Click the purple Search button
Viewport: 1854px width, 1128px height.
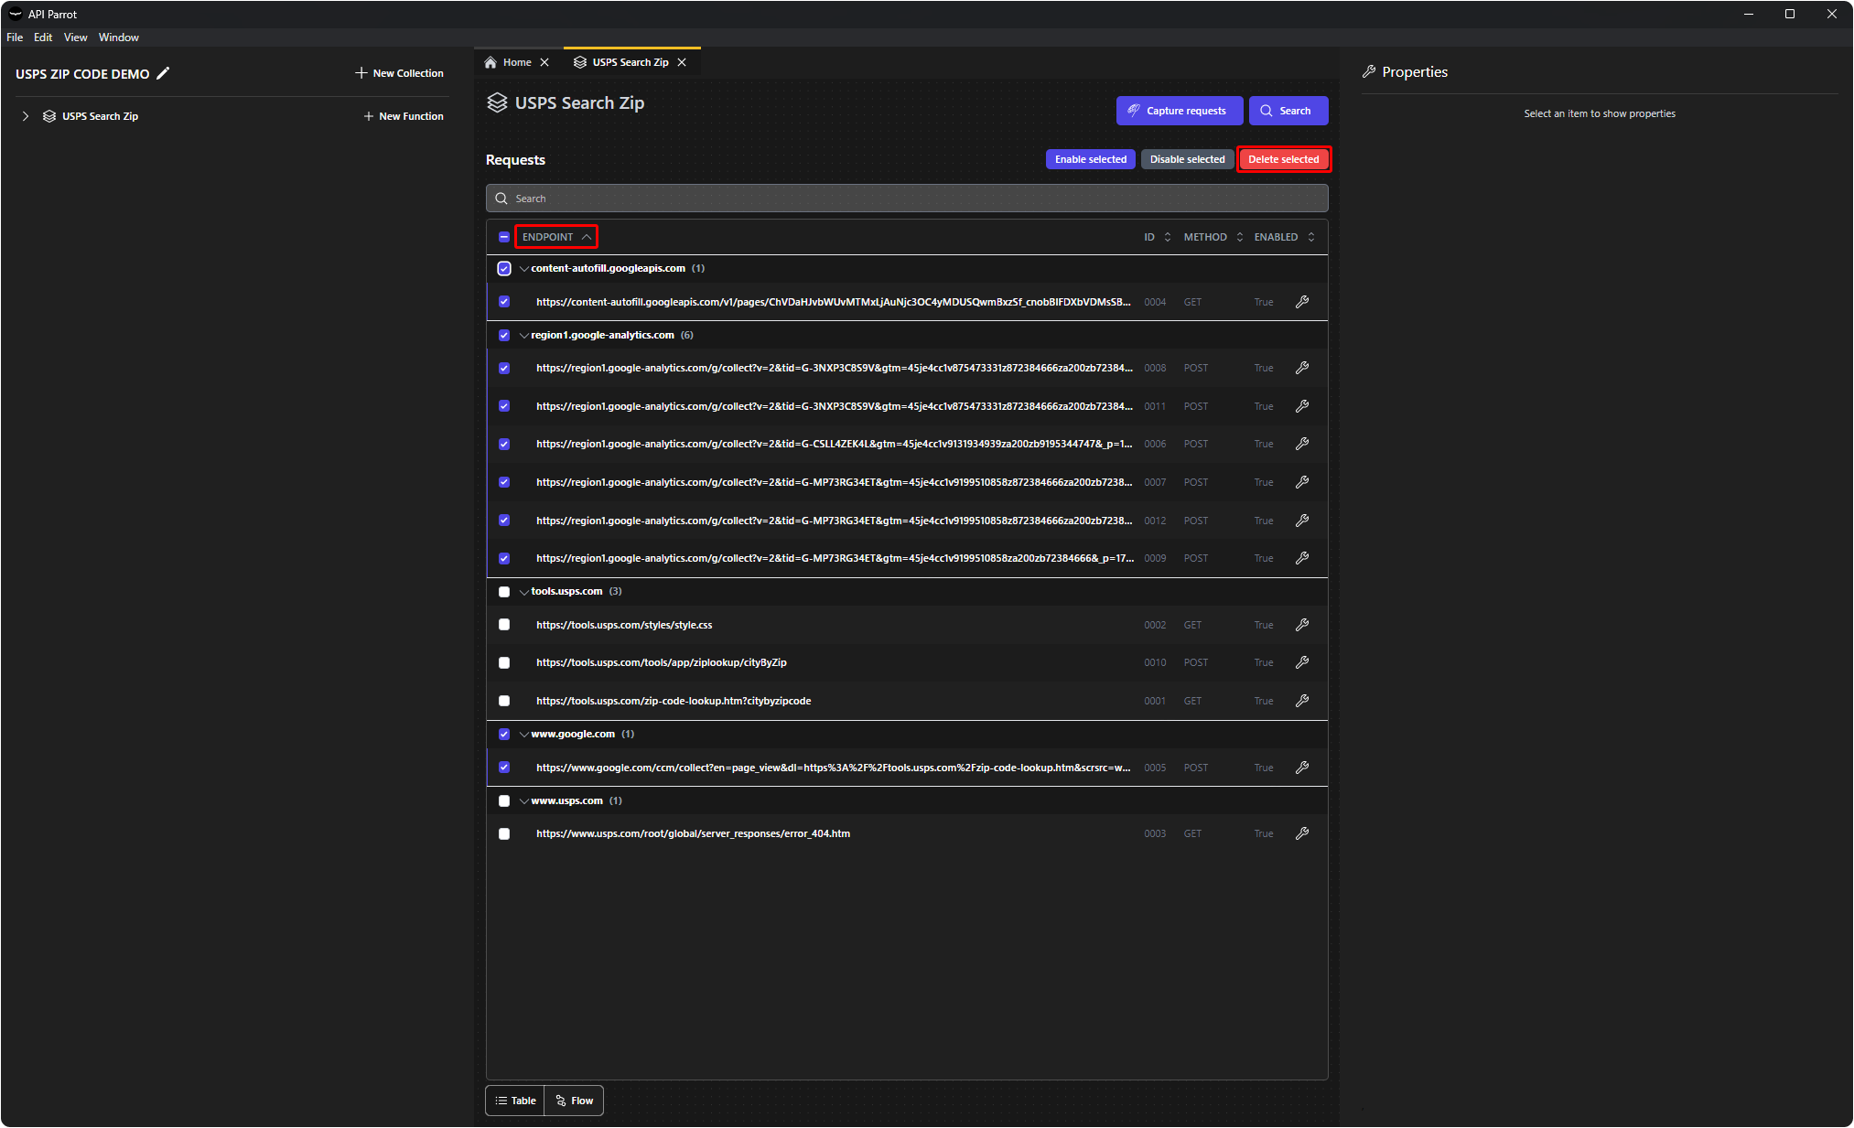point(1288,111)
